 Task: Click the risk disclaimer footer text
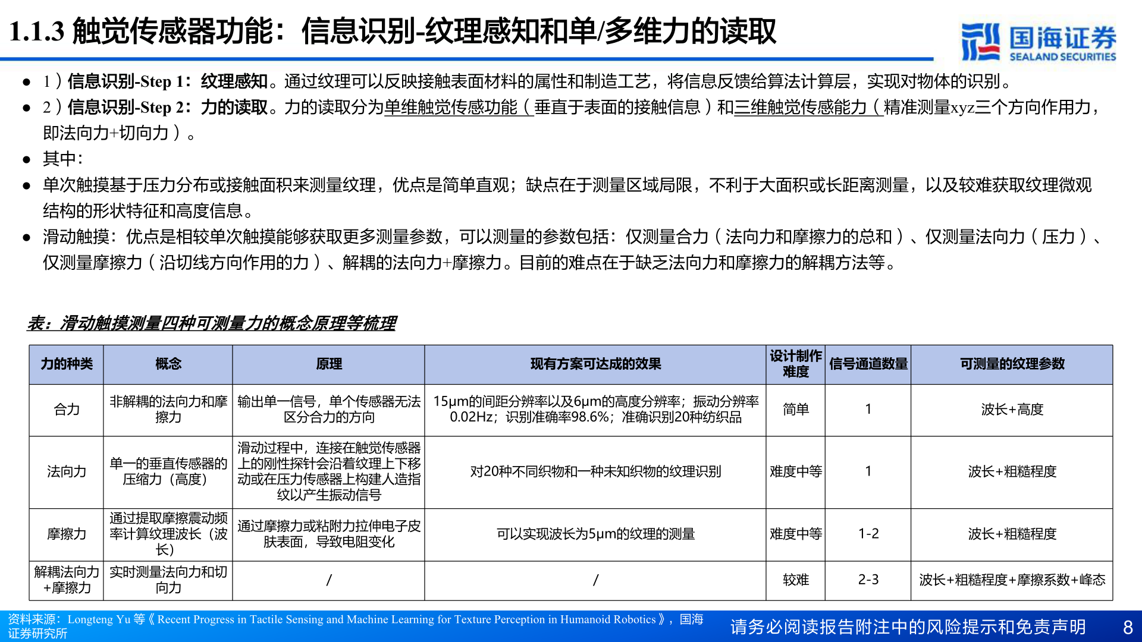click(x=907, y=625)
